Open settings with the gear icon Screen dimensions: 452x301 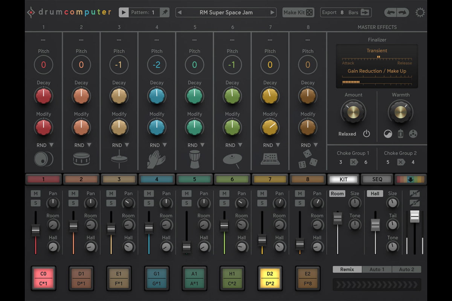pos(420,12)
